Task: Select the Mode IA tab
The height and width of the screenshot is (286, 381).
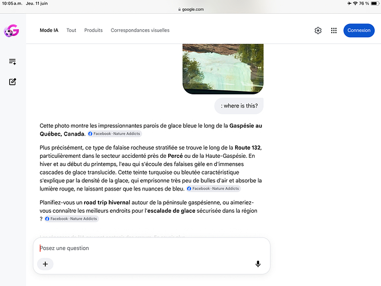Action: click(x=49, y=30)
